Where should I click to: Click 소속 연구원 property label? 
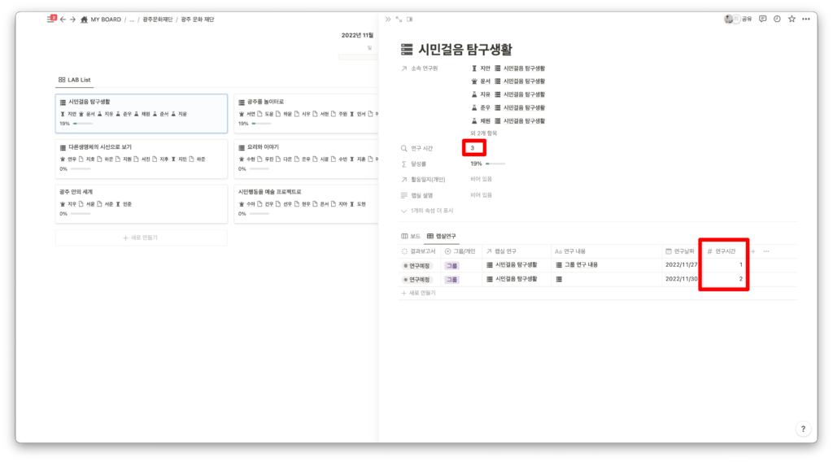tap(420, 68)
